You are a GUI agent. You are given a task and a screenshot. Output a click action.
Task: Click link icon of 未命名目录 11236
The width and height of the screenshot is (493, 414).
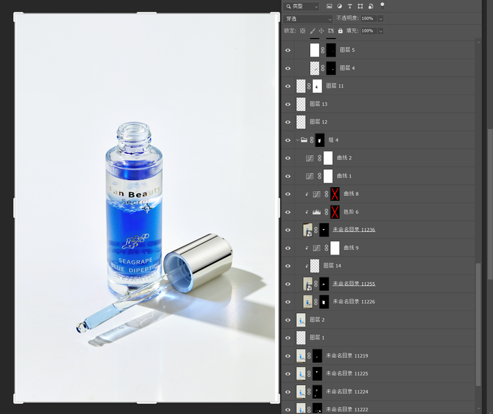[316, 230]
